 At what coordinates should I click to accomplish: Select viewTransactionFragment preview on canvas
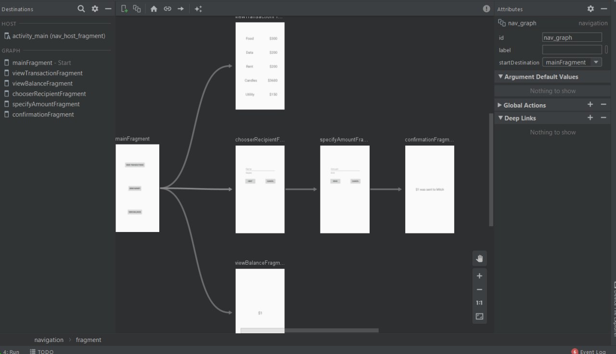[x=260, y=66]
